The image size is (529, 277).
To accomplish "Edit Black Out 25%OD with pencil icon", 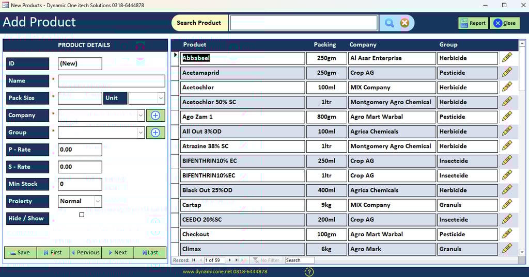I will click(x=507, y=190).
